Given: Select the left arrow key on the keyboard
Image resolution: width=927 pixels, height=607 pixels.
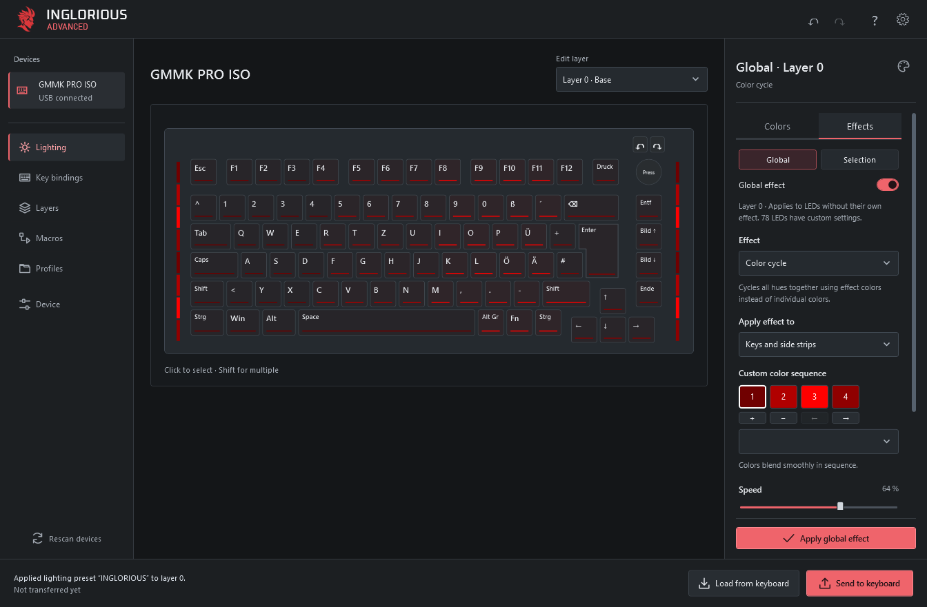Looking at the screenshot, I should (x=584, y=330).
